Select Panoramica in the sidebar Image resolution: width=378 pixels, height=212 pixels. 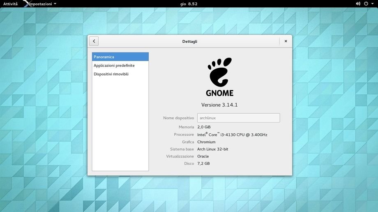pyautogui.click(x=120, y=57)
